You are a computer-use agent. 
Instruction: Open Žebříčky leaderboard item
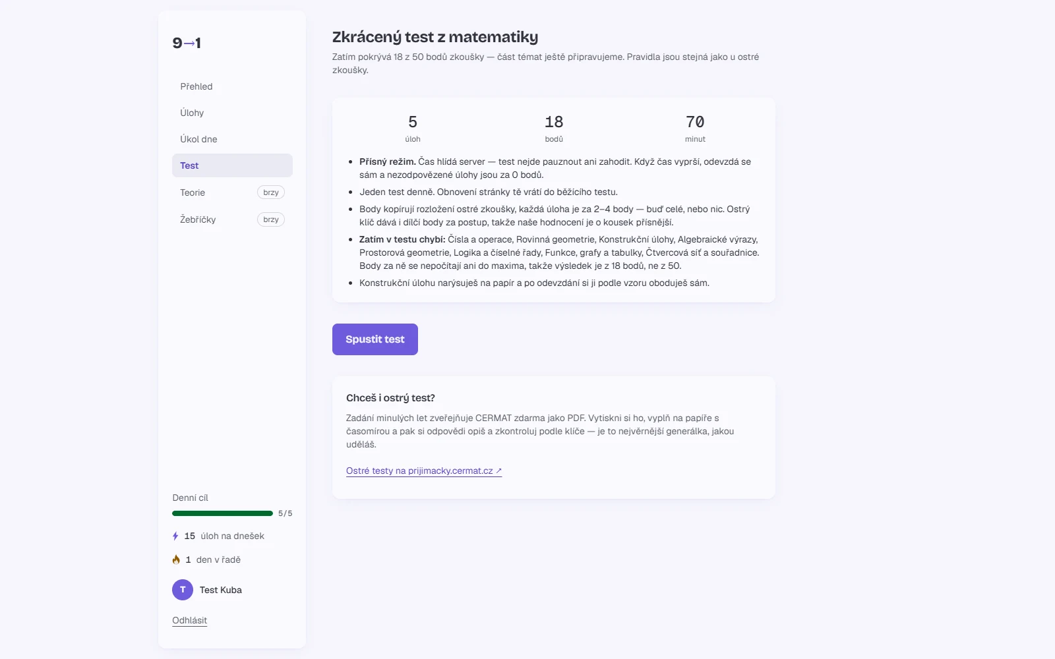click(x=232, y=219)
